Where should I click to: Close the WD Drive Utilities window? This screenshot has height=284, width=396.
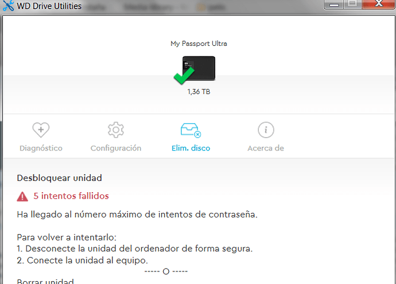coord(378,4)
